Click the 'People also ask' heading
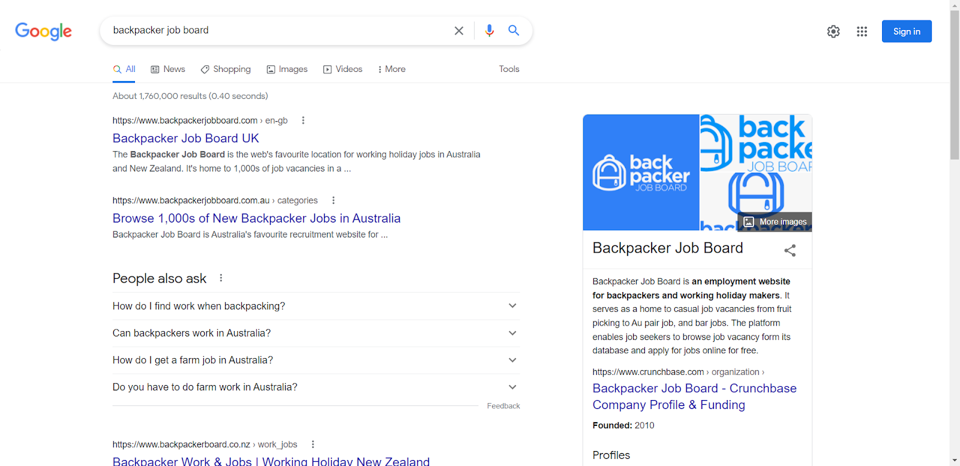The image size is (960, 466). point(160,278)
